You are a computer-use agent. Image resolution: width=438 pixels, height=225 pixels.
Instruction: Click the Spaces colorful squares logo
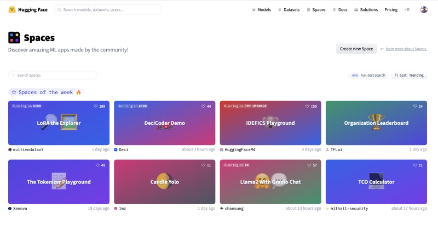pyautogui.click(x=14, y=37)
